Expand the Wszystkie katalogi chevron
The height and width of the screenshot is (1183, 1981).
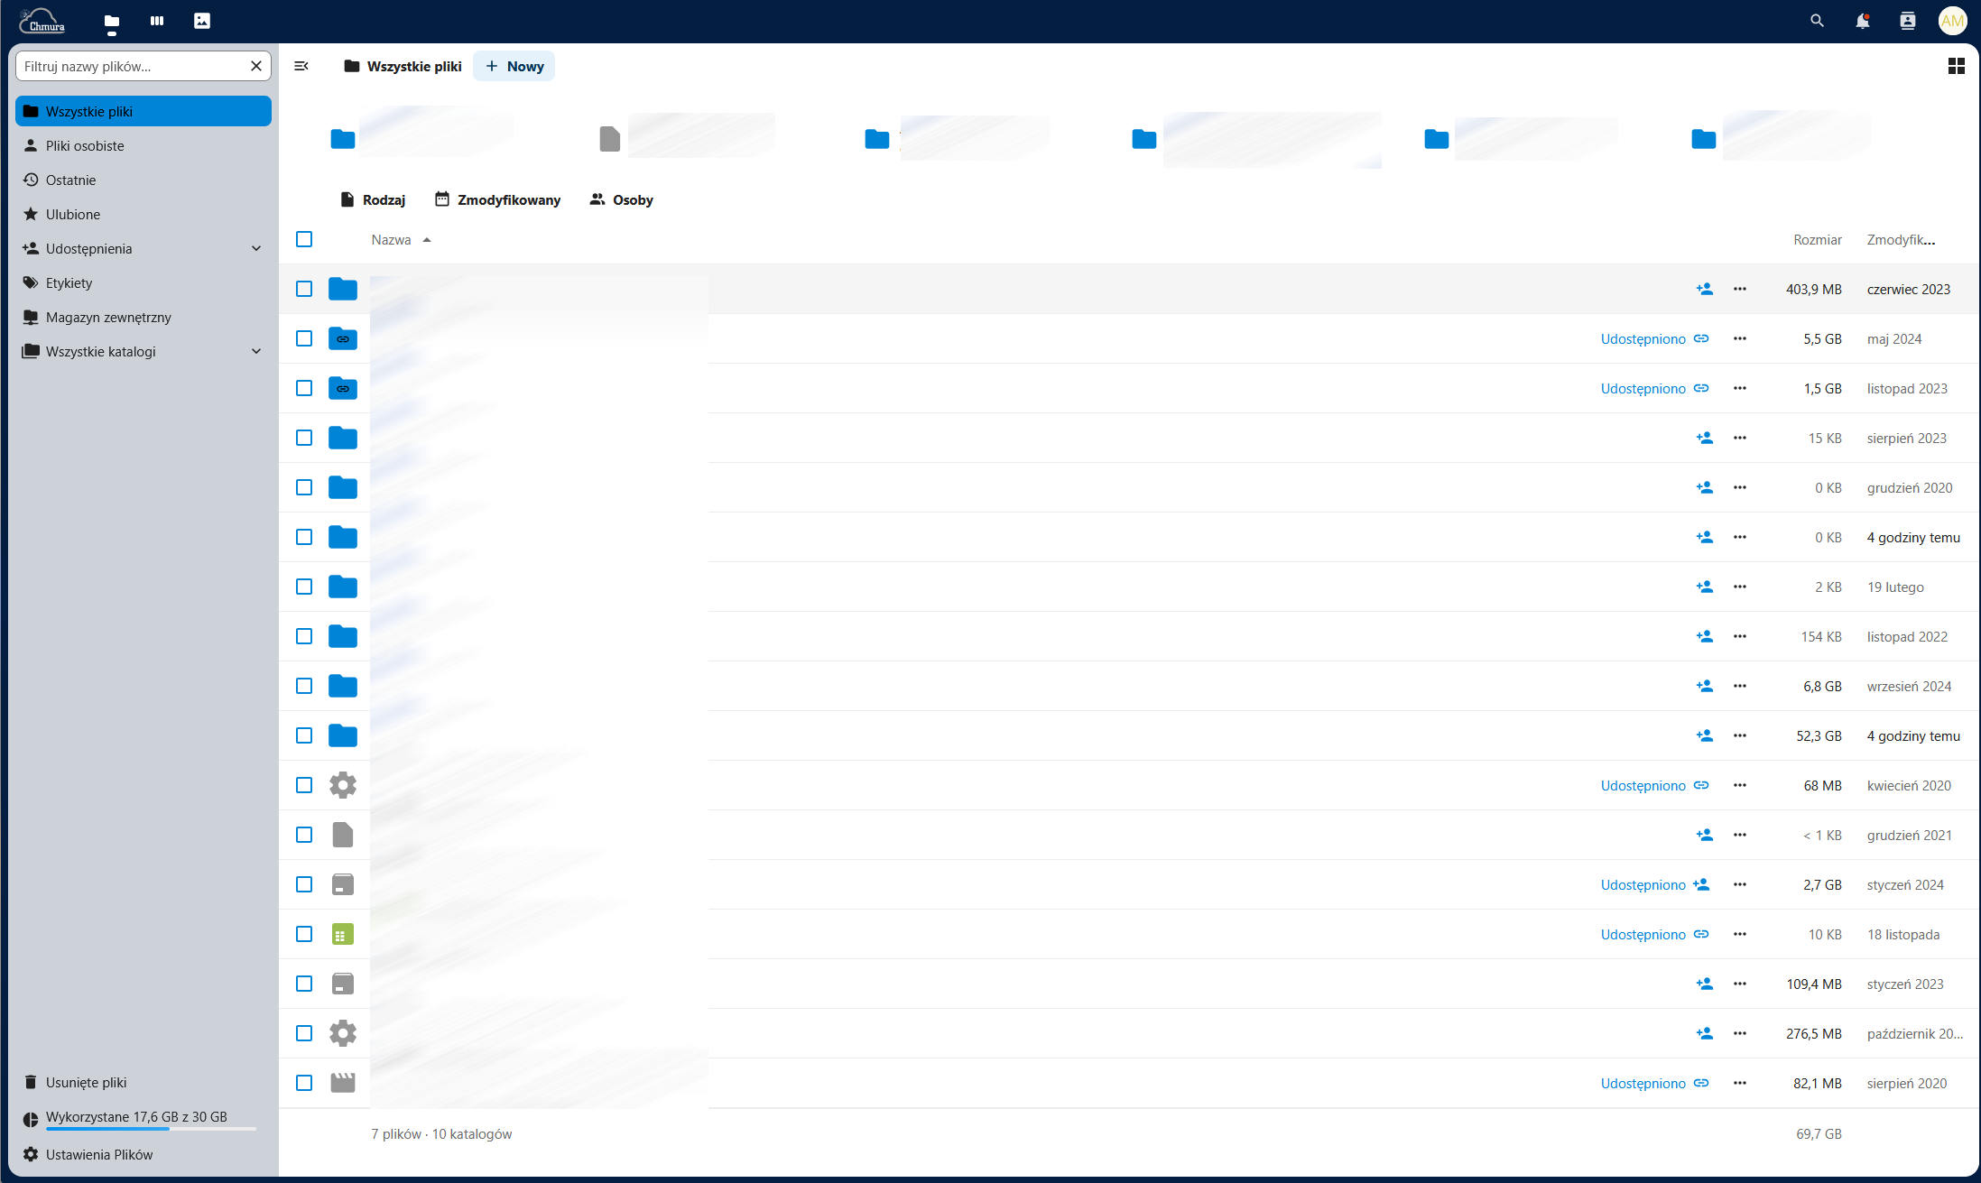pyautogui.click(x=256, y=351)
